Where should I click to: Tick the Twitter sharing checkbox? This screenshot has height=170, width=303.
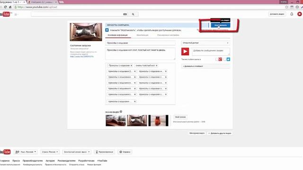pos(225,59)
